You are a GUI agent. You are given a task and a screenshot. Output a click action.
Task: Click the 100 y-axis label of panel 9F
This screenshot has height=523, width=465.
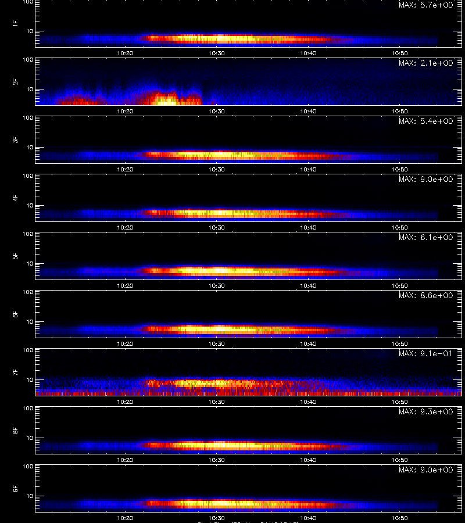click(28, 467)
